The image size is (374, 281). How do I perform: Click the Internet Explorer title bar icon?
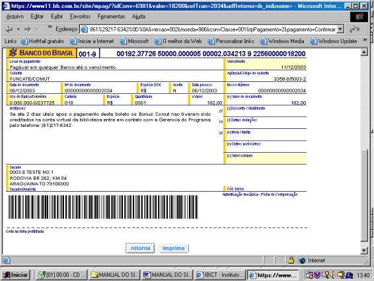click(7, 6)
